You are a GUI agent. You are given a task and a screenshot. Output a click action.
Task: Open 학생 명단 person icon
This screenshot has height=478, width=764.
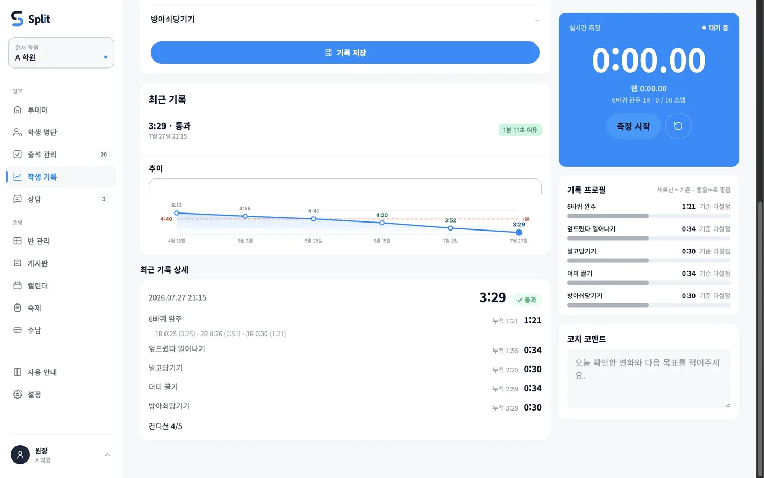[x=18, y=132]
